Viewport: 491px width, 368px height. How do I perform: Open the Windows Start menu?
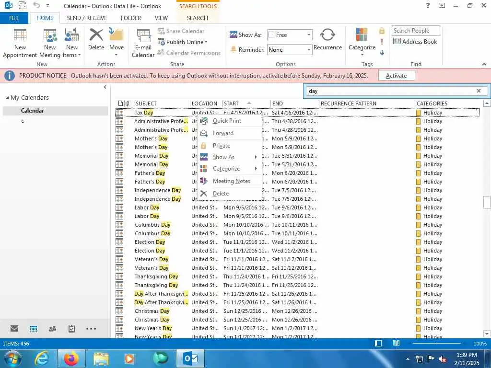click(x=13, y=358)
